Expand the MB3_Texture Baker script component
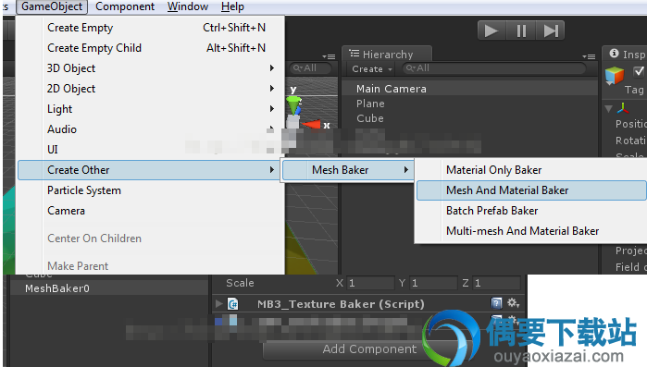 (219, 304)
